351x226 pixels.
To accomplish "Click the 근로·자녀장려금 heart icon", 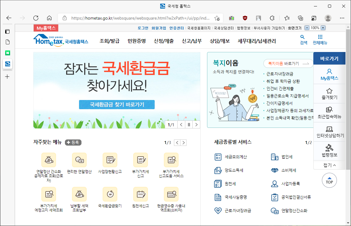I will tap(218, 211).
